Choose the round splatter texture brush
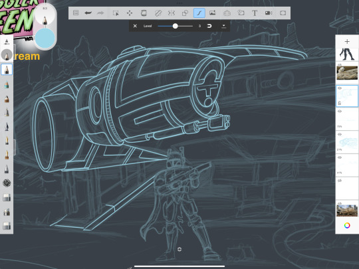 [7, 183]
